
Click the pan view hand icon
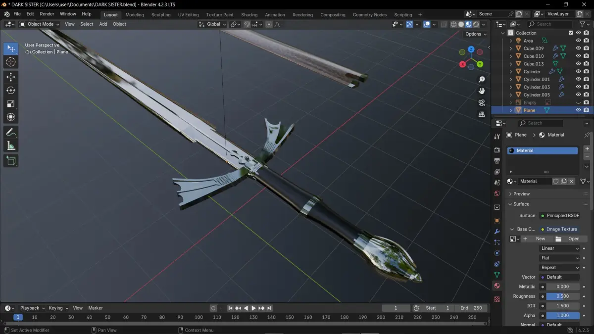tap(482, 91)
